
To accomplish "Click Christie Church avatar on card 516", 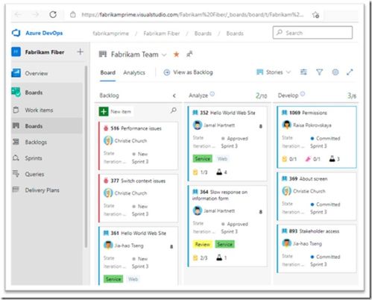I will click(108, 141).
